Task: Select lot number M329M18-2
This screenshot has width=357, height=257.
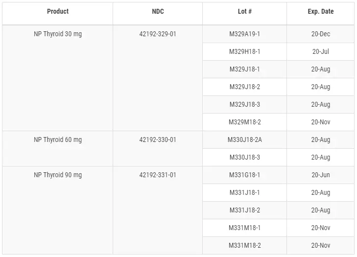Action: pos(244,122)
